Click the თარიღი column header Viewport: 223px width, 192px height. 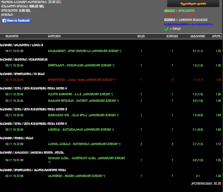coord(12,36)
